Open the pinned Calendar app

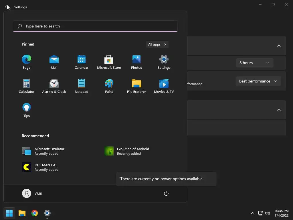pos(82,62)
